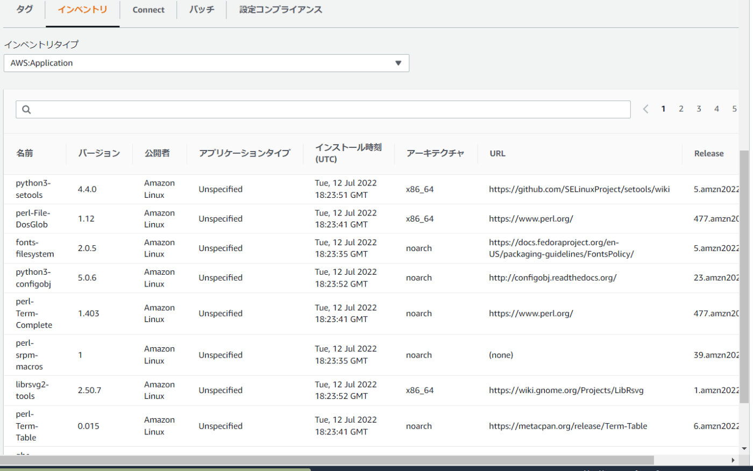Go to page 3
This screenshot has height=471, width=753.
(699, 109)
